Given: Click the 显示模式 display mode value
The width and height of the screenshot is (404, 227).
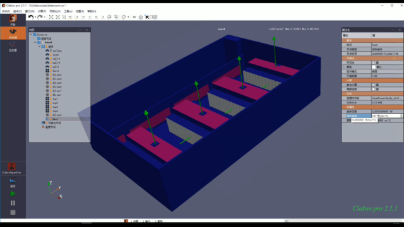Looking at the screenshot, I should pos(387,71).
